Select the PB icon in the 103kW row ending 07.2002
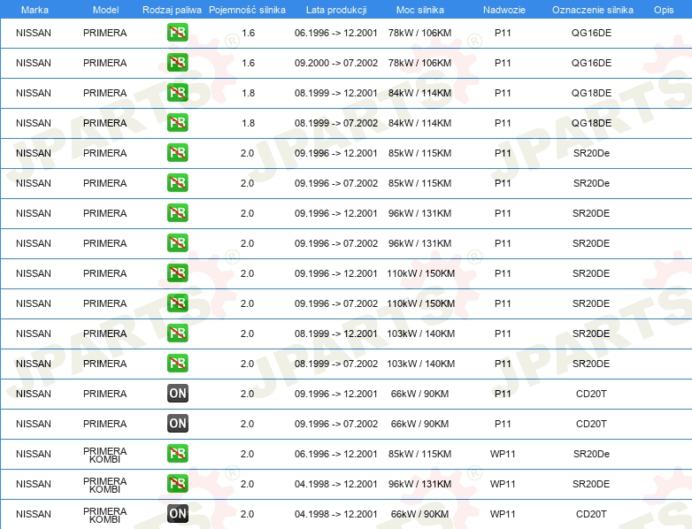 [177, 363]
